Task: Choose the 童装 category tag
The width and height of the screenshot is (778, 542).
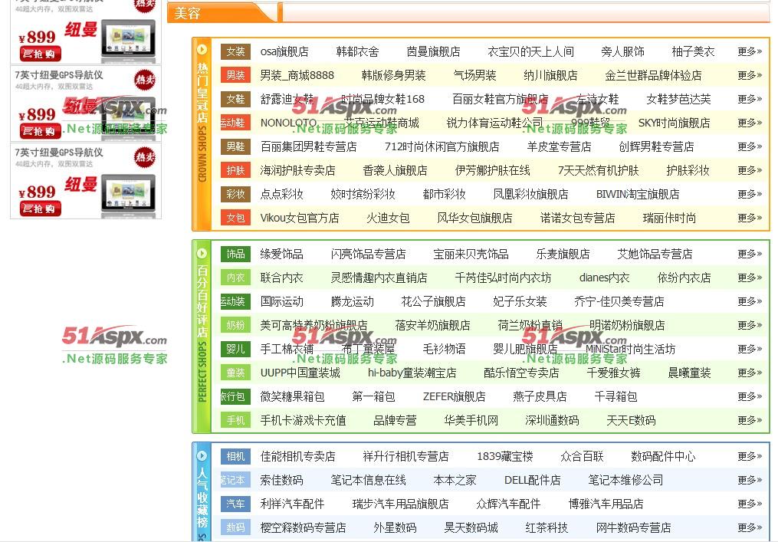Action: coord(235,373)
